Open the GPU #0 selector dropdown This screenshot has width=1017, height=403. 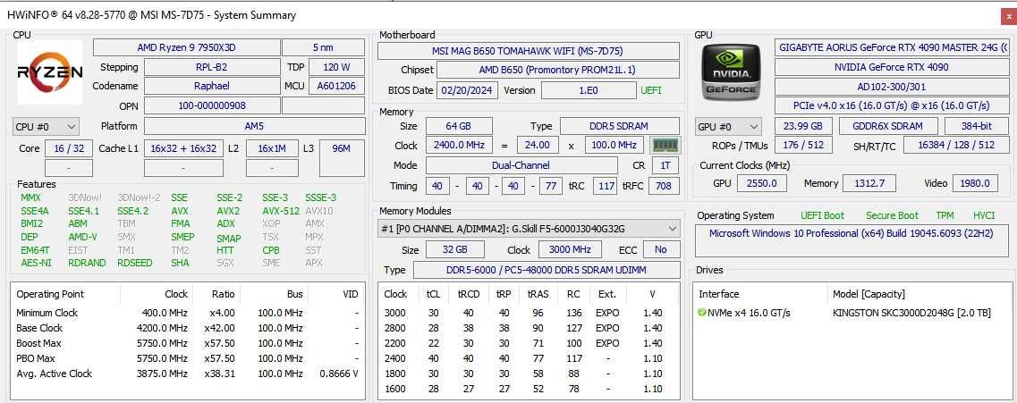click(729, 126)
